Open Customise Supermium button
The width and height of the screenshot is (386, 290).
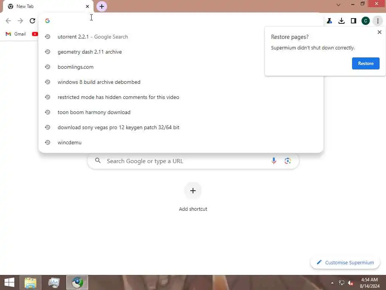coord(345,263)
